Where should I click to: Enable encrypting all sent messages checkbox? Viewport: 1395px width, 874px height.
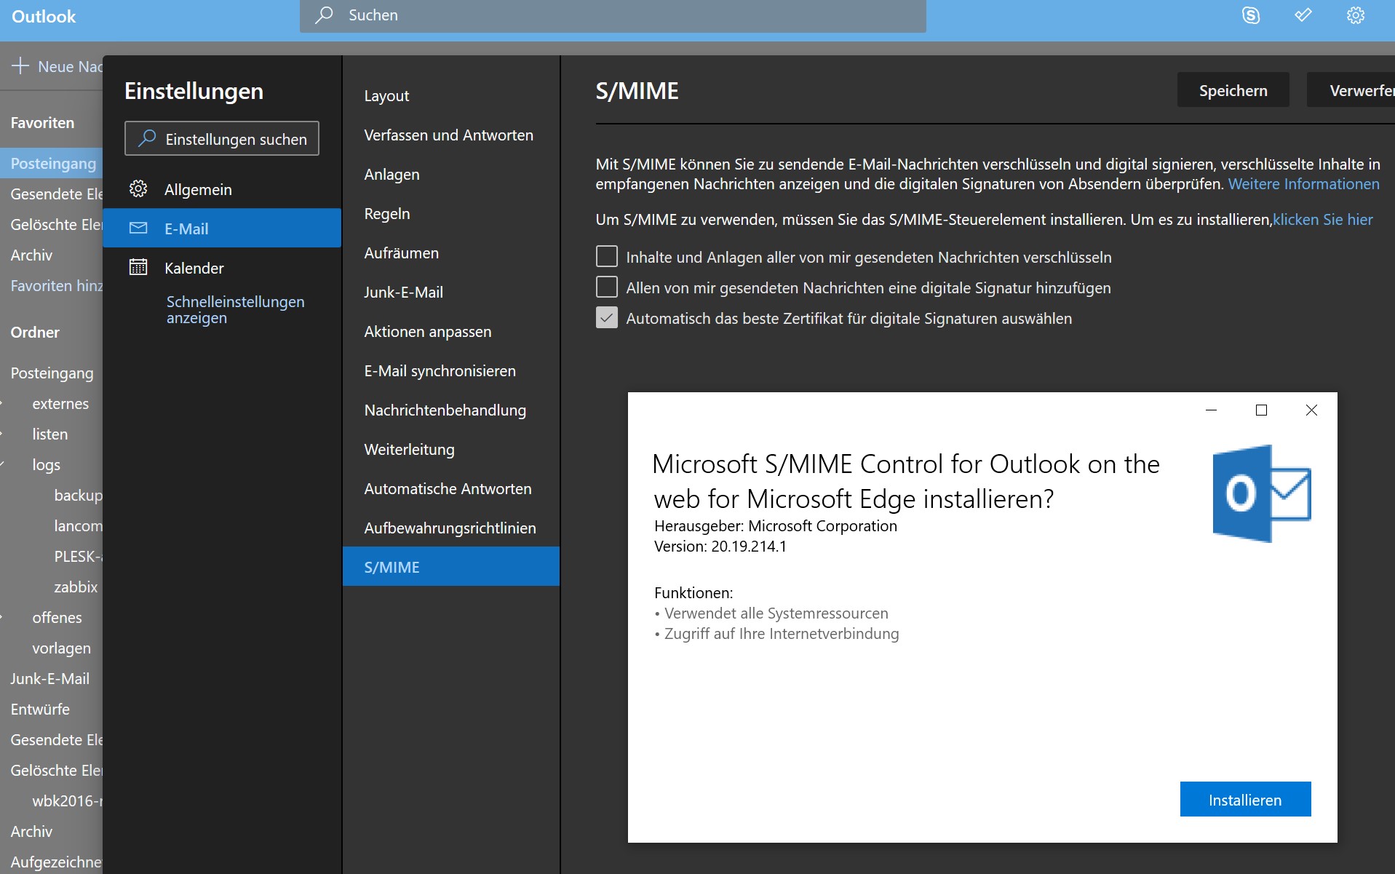click(x=606, y=256)
